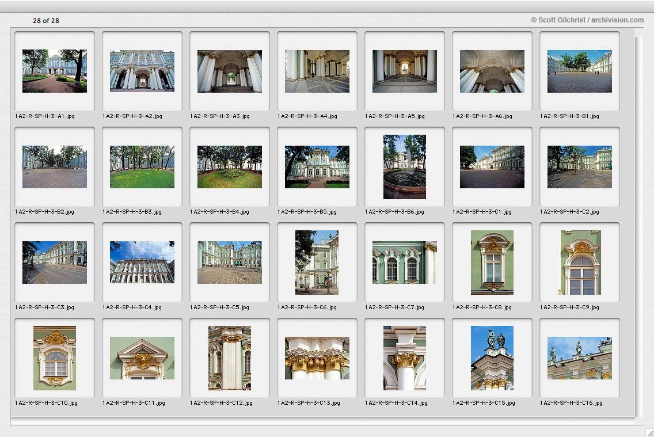Click the filename label 1A2-R-SP-H-3-B3.jpg
This screenshot has width=654, height=437.
point(132,212)
